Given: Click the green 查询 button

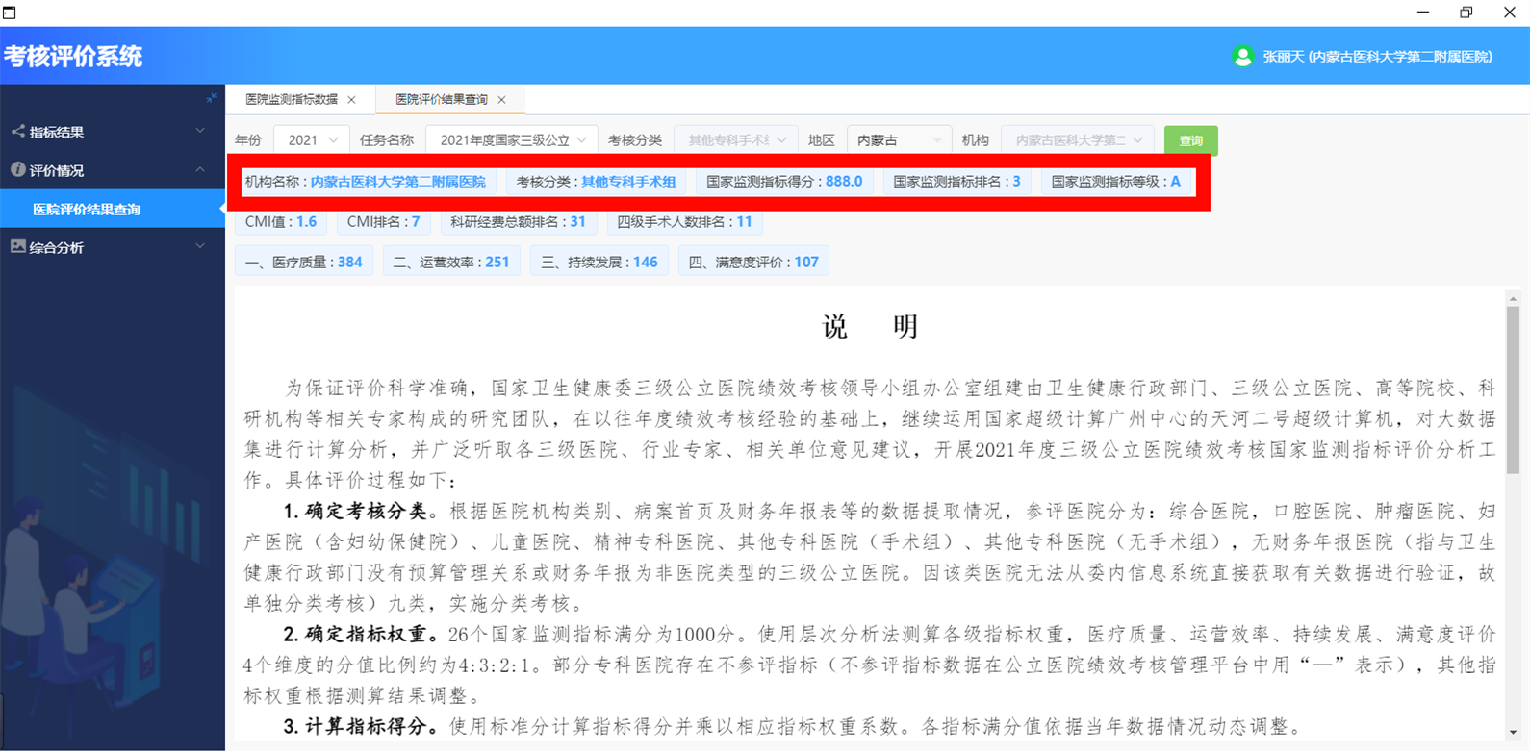Looking at the screenshot, I should tap(1190, 140).
